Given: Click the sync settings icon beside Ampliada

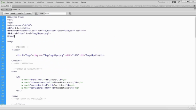Looking at the screenshot, I should click(174, 2).
